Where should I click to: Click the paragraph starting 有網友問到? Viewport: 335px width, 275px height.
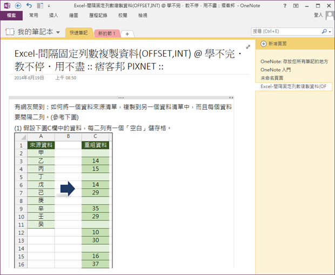[123, 112]
